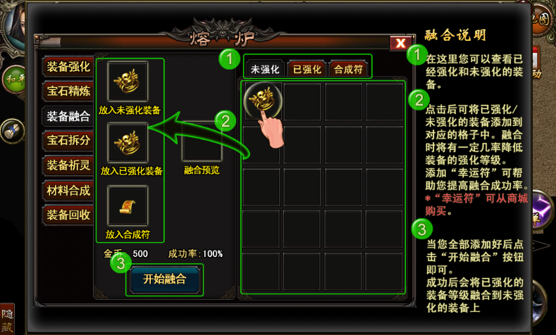Open the 合成符 tab

(x=349, y=69)
